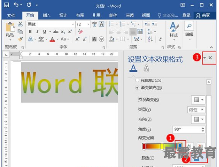
Task: Click the Undo arrow icon
Action: tap(16, 5)
